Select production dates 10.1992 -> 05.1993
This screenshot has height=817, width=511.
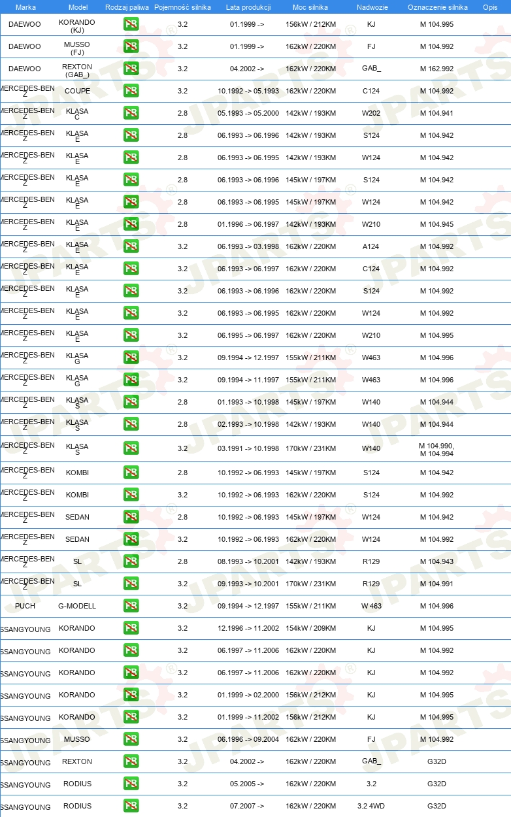click(x=248, y=92)
